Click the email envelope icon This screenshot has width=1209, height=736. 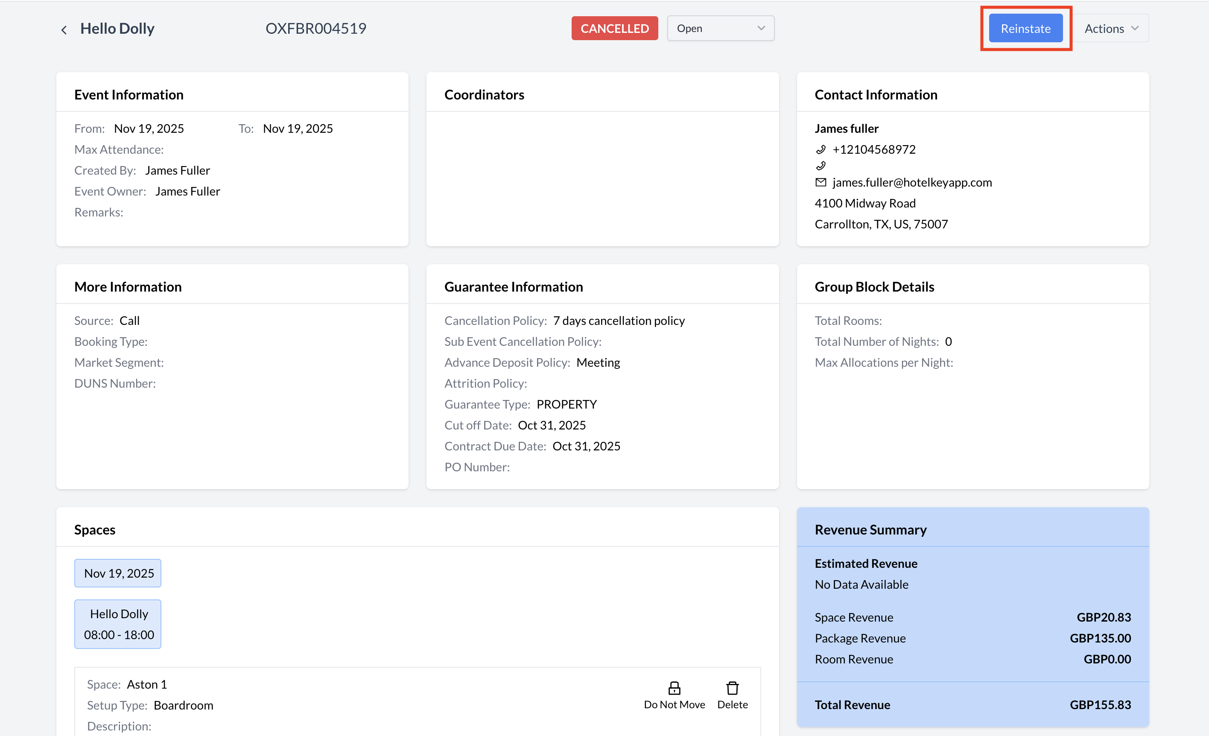[821, 182]
